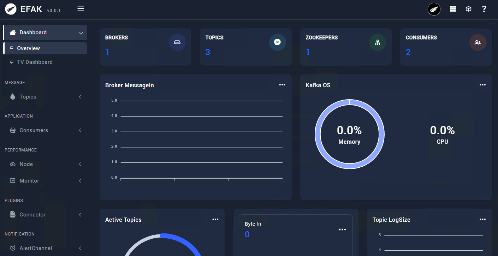The width and height of the screenshot is (498, 256).
Task: Open Monitor in the sidebar
Action: click(x=45, y=181)
